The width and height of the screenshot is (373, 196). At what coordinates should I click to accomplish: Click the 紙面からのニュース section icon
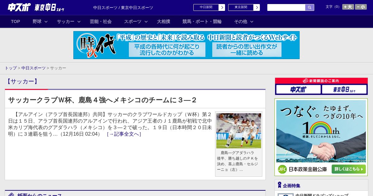click(x=11, y=195)
